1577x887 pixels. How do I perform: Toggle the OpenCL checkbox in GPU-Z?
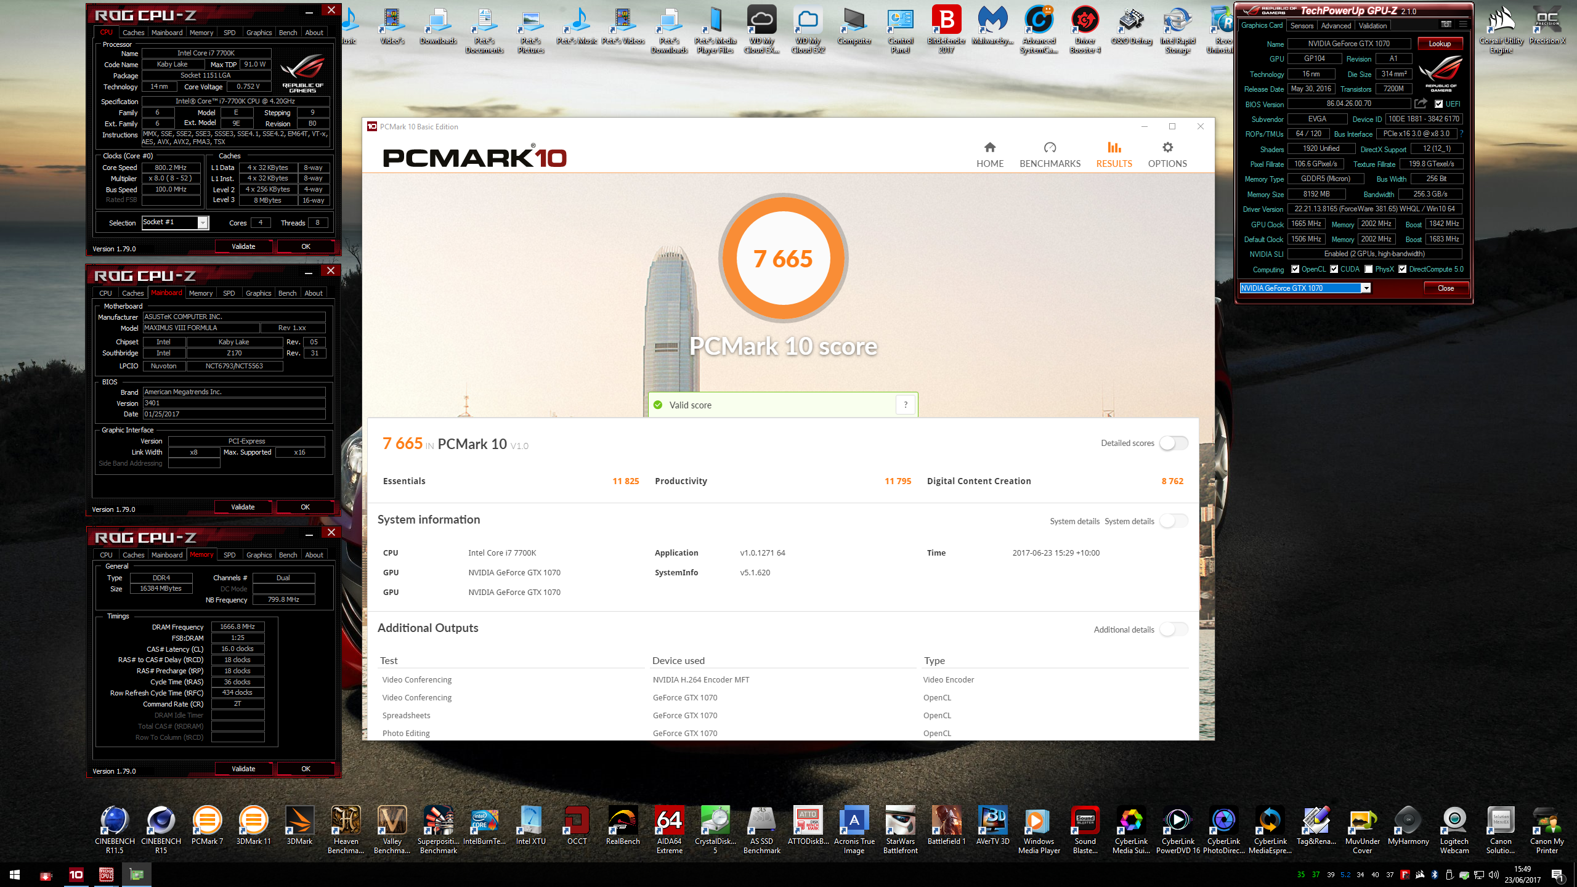(1295, 269)
